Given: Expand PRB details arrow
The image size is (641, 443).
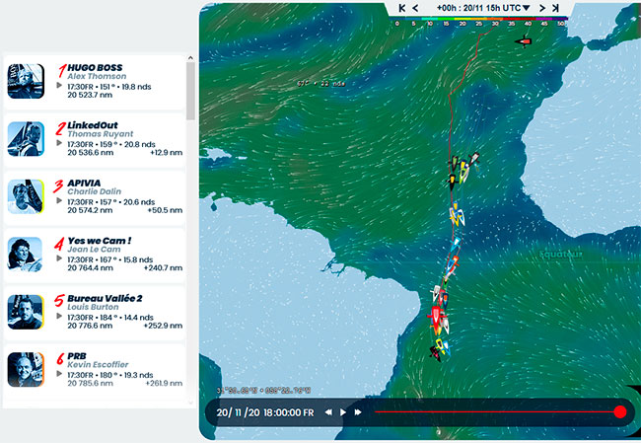Looking at the screenshot, I should coord(59,374).
